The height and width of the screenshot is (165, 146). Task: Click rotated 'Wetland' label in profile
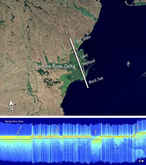pos(56,130)
